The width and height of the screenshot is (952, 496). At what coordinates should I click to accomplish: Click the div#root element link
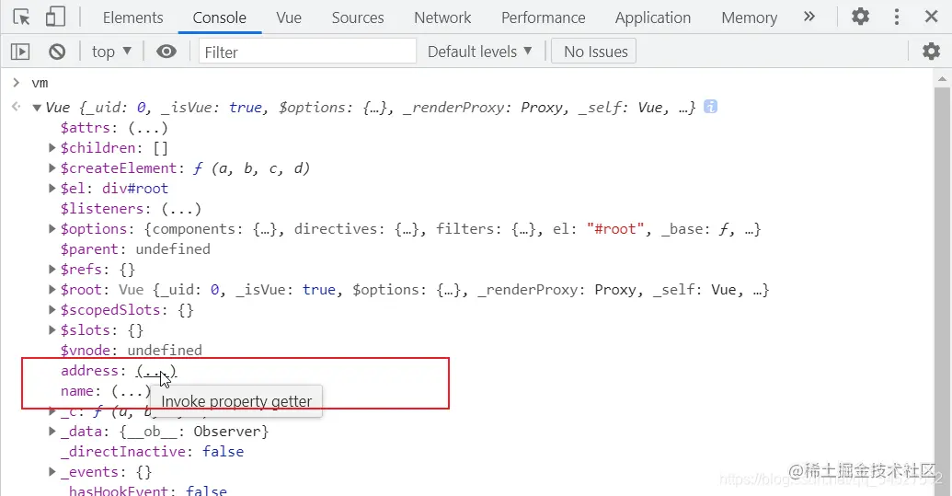pos(135,189)
